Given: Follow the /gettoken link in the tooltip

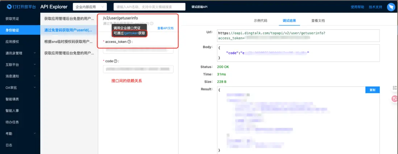Looking at the screenshot, I should pos(130,33).
